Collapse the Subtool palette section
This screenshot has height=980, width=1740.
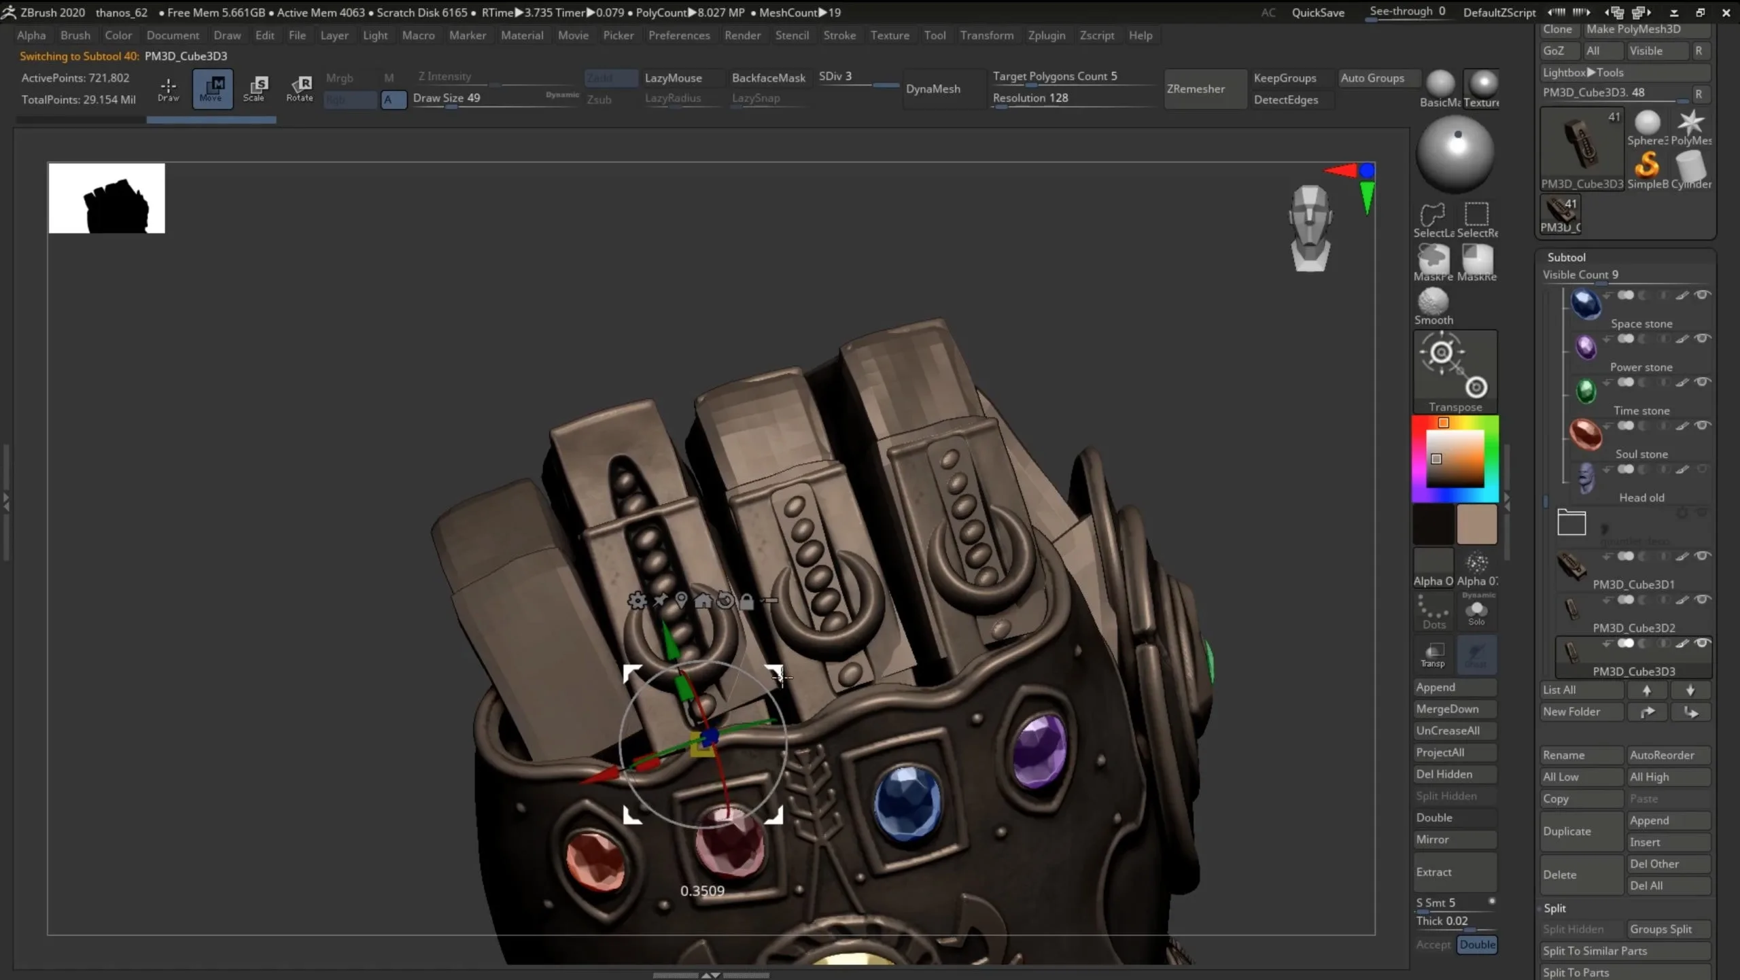click(x=1566, y=257)
